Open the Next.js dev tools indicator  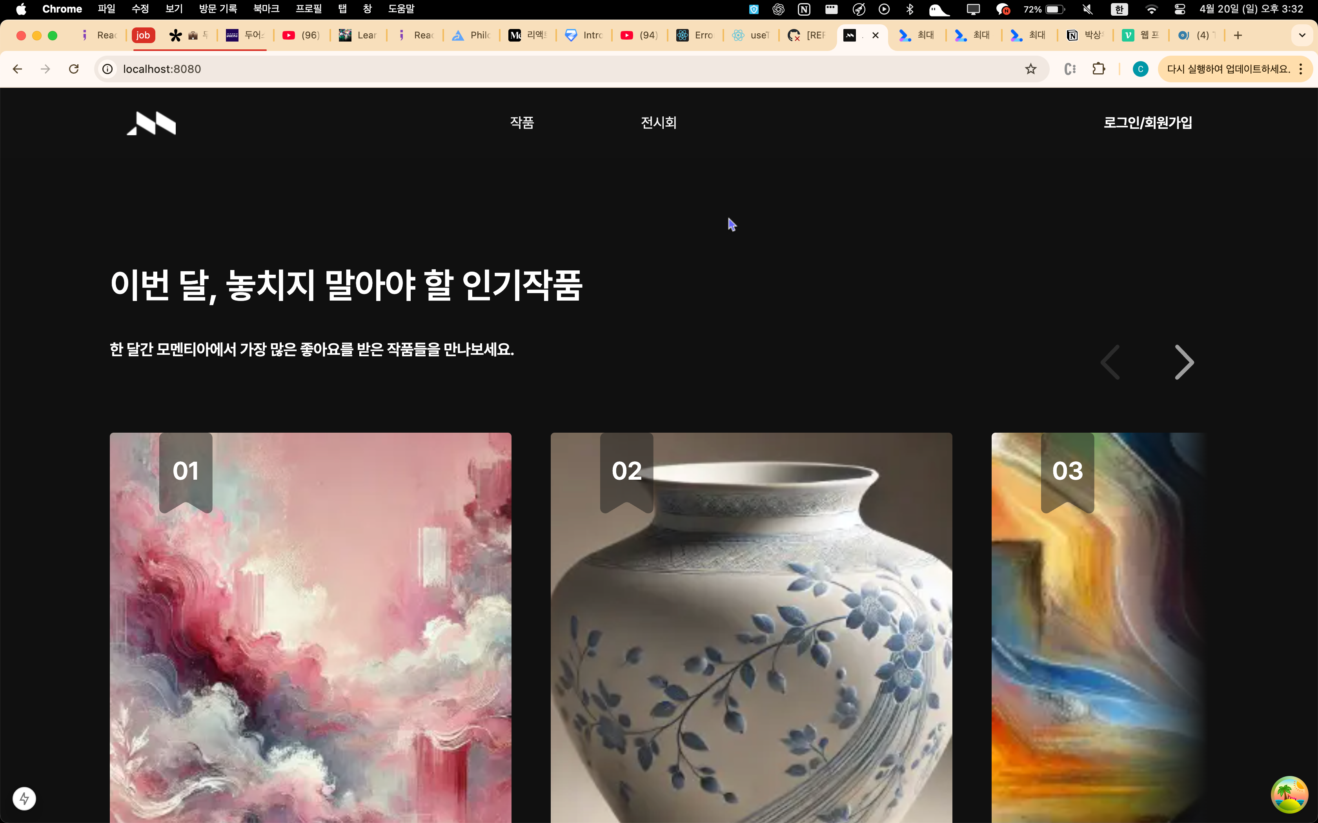click(x=24, y=799)
